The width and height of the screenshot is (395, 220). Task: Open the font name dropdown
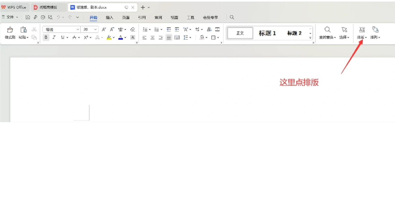(77, 29)
